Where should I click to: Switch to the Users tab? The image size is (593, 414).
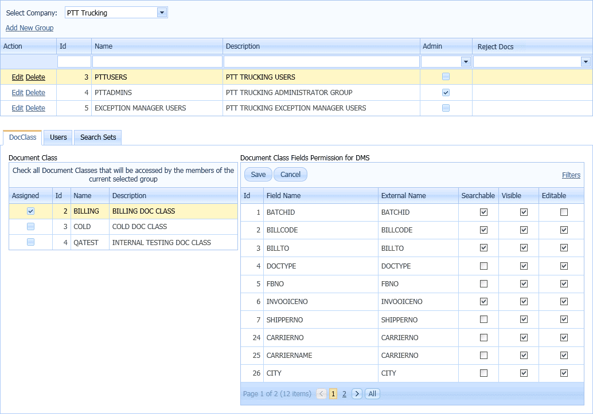pyautogui.click(x=57, y=137)
